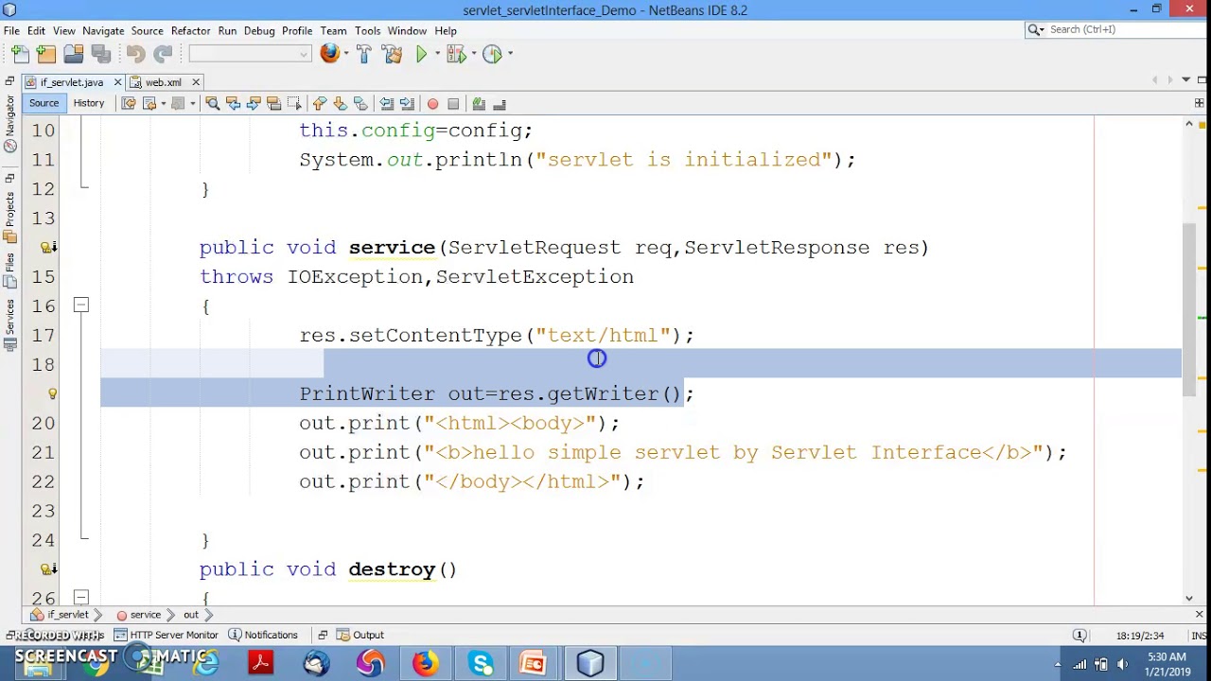Open the Debug menu
1211x681 pixels.
coord(259,30)
